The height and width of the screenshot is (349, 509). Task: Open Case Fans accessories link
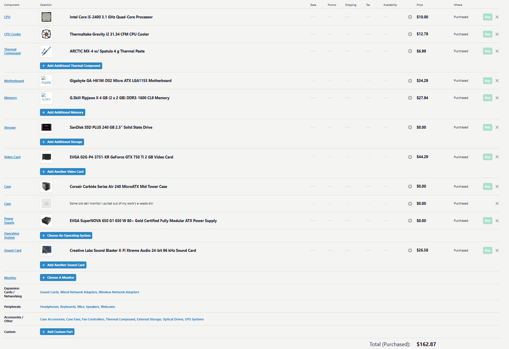(x=73, y=319)
